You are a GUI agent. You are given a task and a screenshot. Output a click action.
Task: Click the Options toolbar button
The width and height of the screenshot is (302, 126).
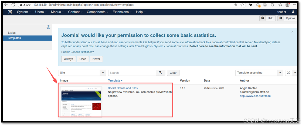pyautogui.click(x=287, y=18)
